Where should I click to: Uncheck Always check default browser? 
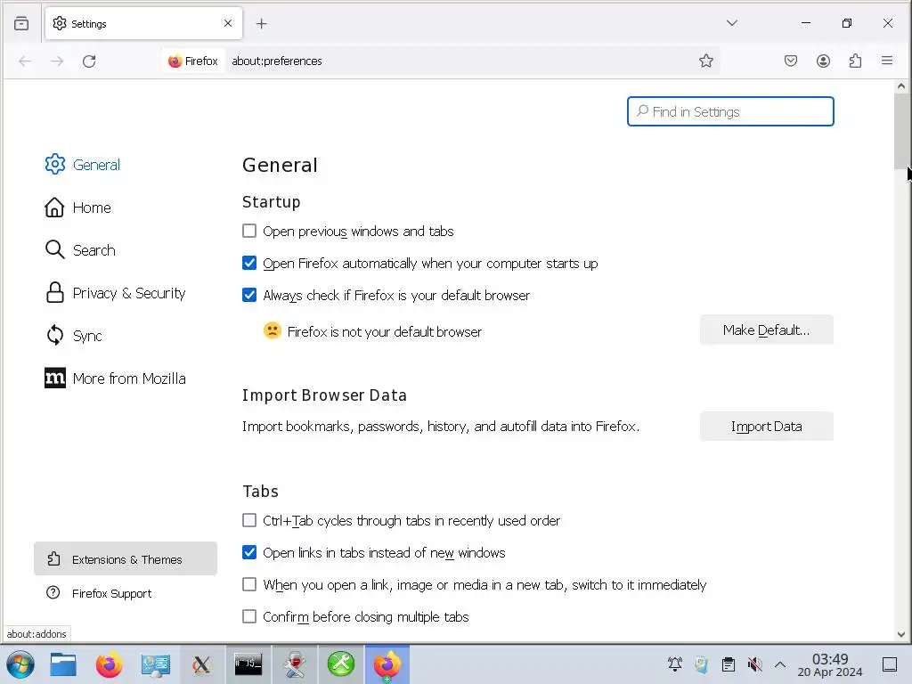tap(249, 295)
